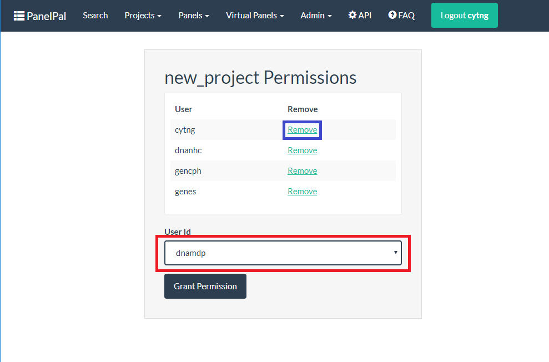Remove permission for user dnanhc
Viewport: 549px width, 362px height.
[x=302, y=150]
